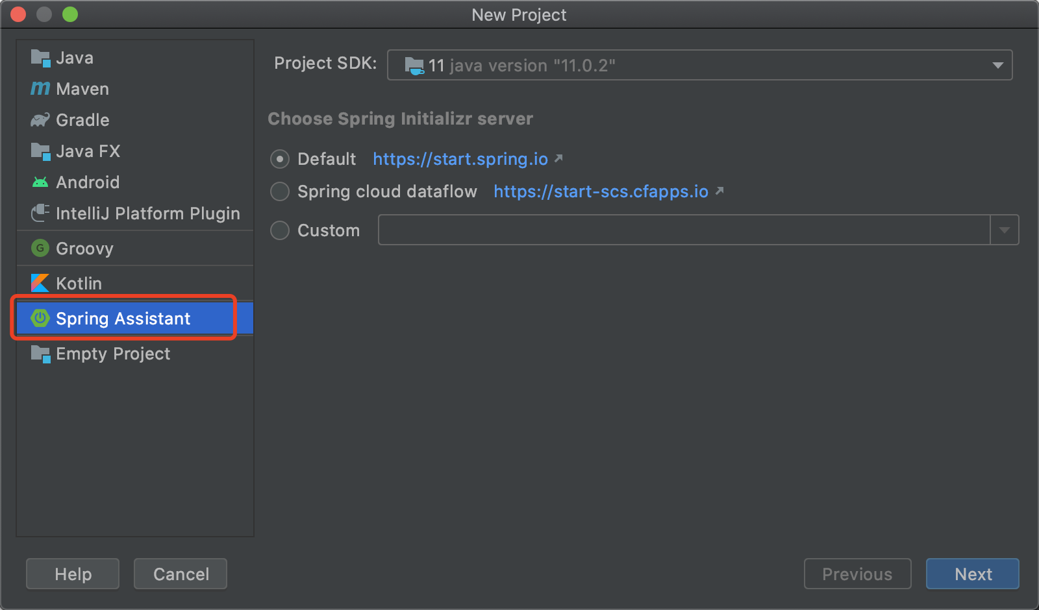Image resolution: width=1039 pixels, height=610 pixels.
Task: Close the New Project dialog window
Action: pos(18,14)
